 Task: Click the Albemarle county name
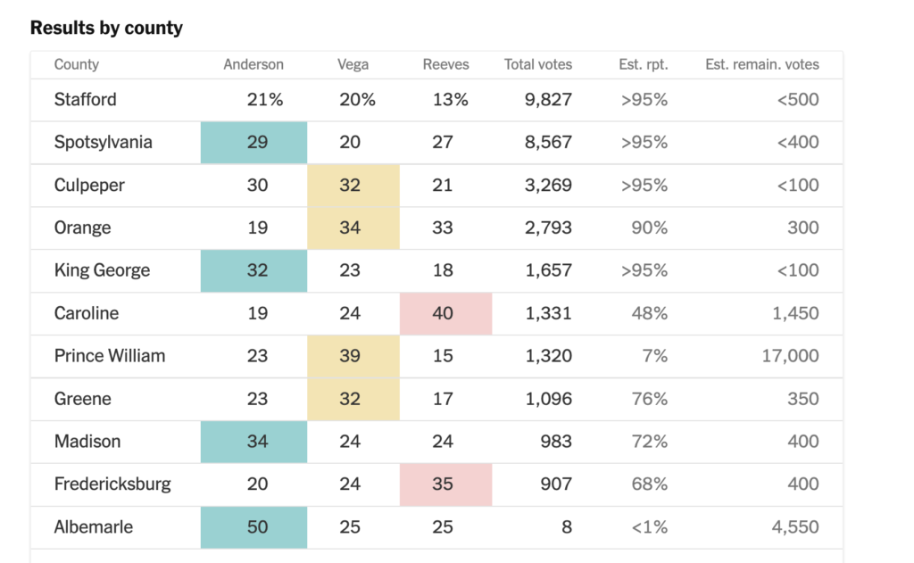point(94,527)
